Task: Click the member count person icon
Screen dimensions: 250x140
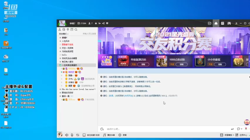Action: [x=89, y=23]
